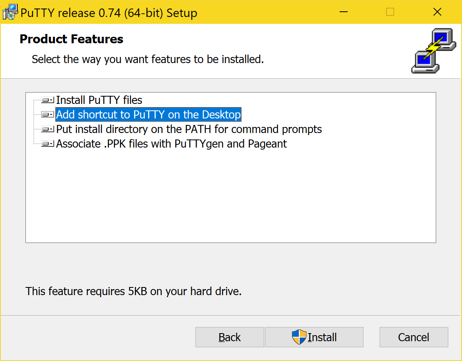Select 'Put install directory on the PATH' item
Screen dimensions: 462x361
click(x=189, y=129)
